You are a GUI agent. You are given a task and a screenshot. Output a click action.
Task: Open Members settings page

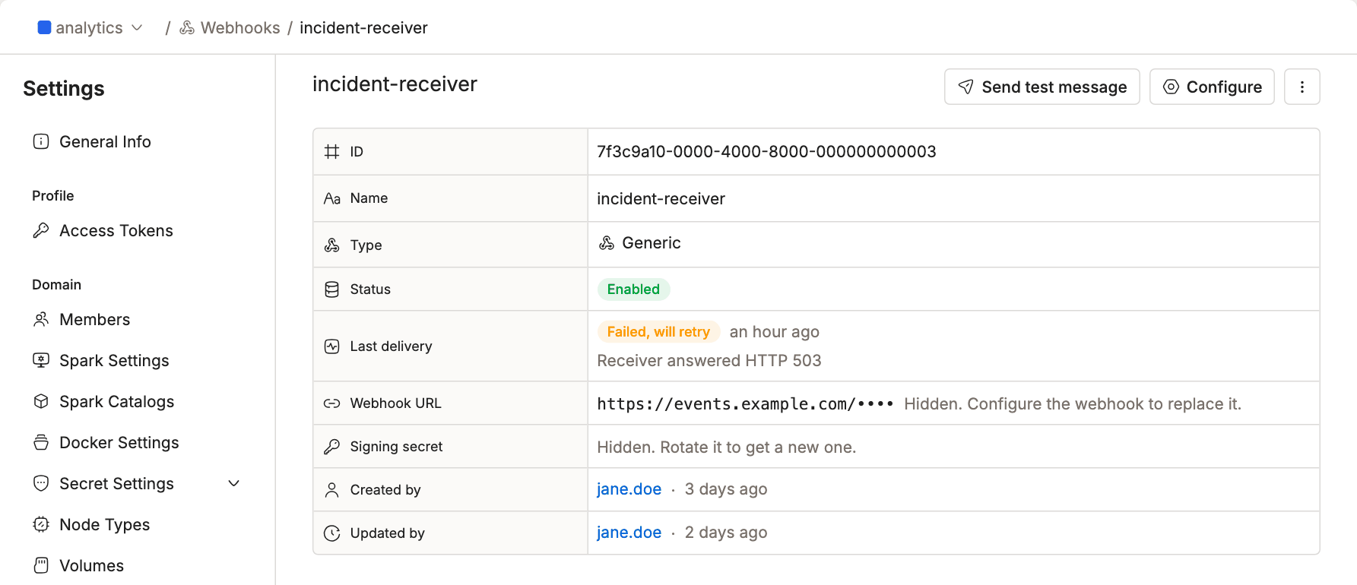pyautogui.click(x=95, y=320)
